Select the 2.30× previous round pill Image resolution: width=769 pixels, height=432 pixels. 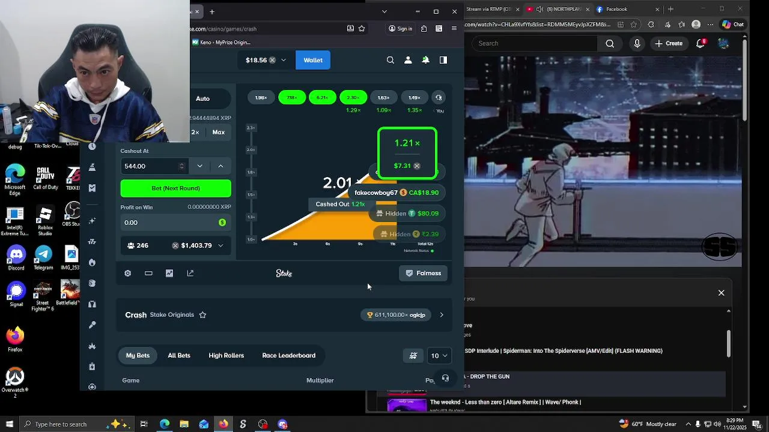pos(353,98)
